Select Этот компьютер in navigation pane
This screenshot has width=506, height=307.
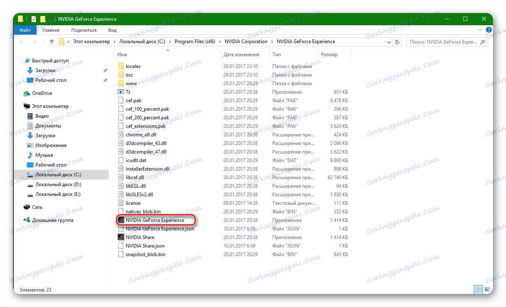click(50, 106)
